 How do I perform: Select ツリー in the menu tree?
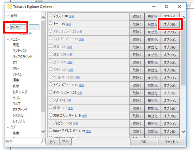click(x=16, y=68)
